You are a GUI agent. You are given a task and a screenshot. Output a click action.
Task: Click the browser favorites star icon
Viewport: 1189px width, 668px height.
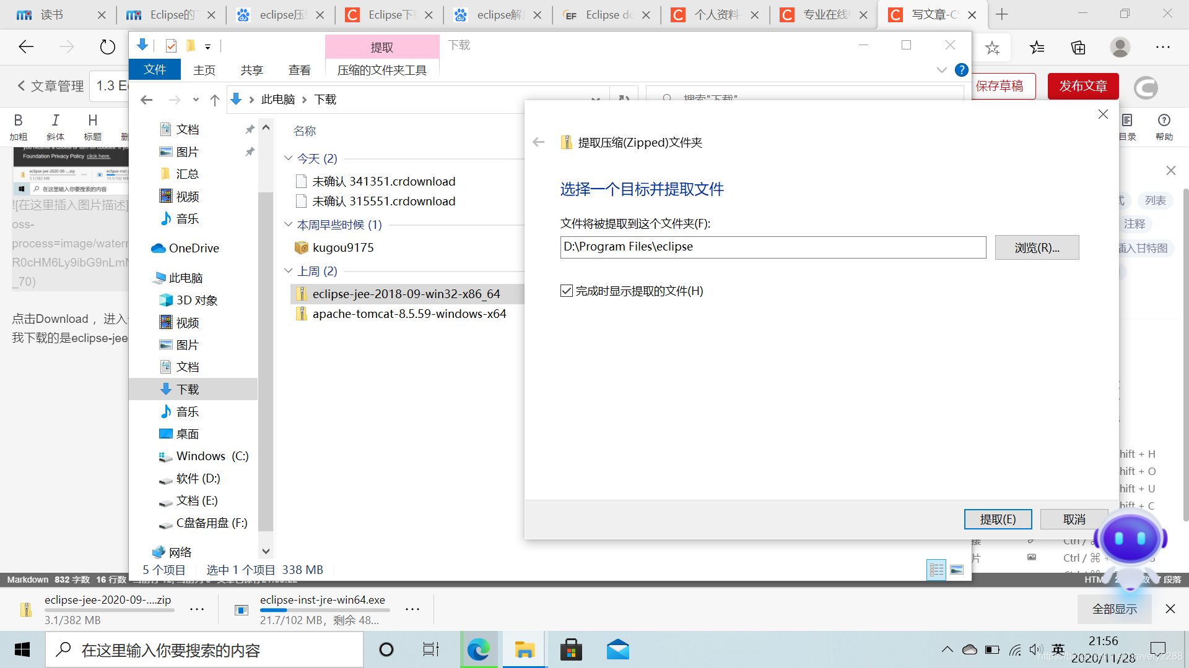[x=992, y=48]
